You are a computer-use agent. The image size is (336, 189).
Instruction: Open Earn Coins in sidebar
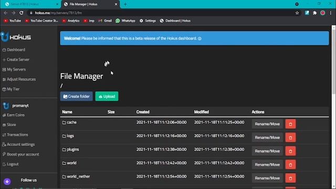click(x=14, y=115)
